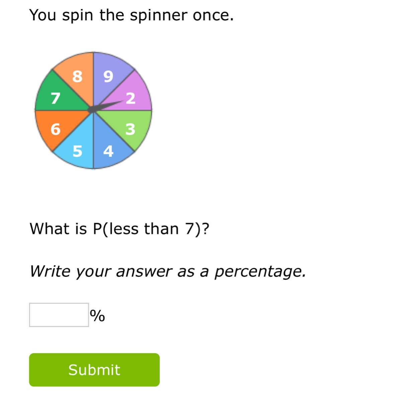Click the percentage answer input box
The height and width of the screenshot is (401, 401).
pyautogui.click(x=59, y=315)
